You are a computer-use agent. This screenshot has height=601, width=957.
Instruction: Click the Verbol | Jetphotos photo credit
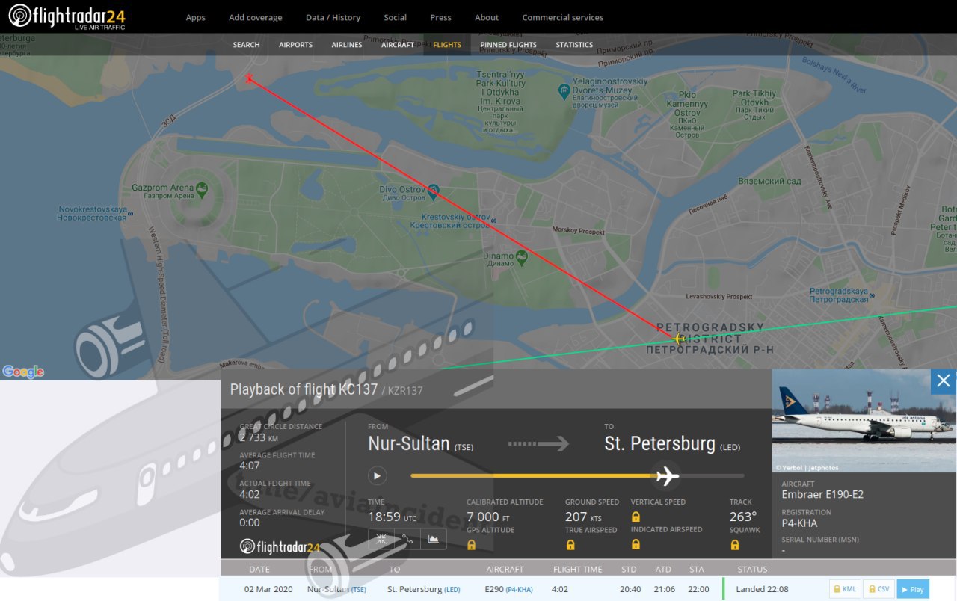point(807,468)
